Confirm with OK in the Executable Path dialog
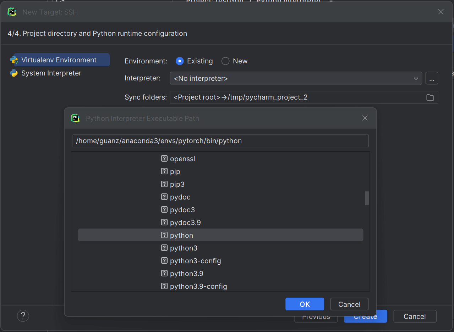 [x=305, y=304]
